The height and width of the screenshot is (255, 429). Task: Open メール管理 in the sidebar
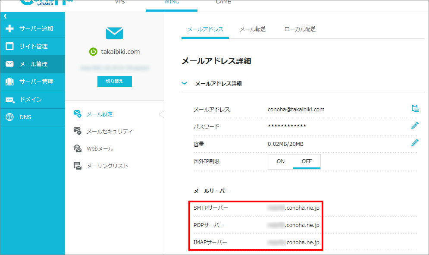click(x=33, y=64)
